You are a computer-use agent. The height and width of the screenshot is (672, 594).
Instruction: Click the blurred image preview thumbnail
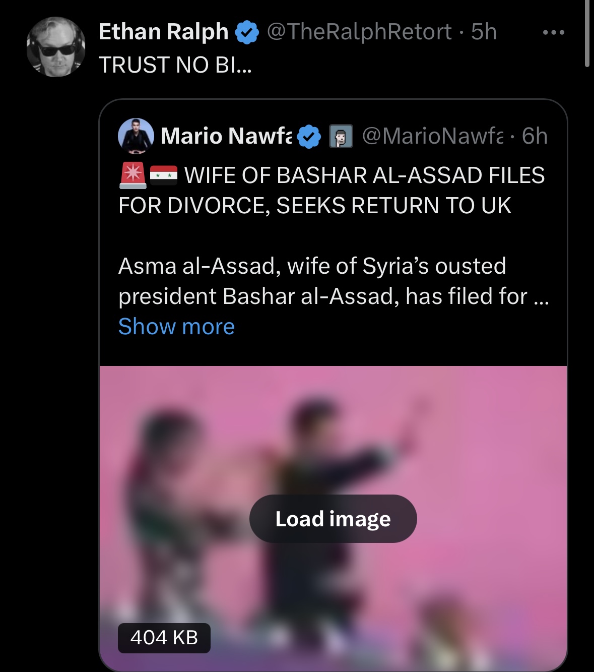coord(333,519)
